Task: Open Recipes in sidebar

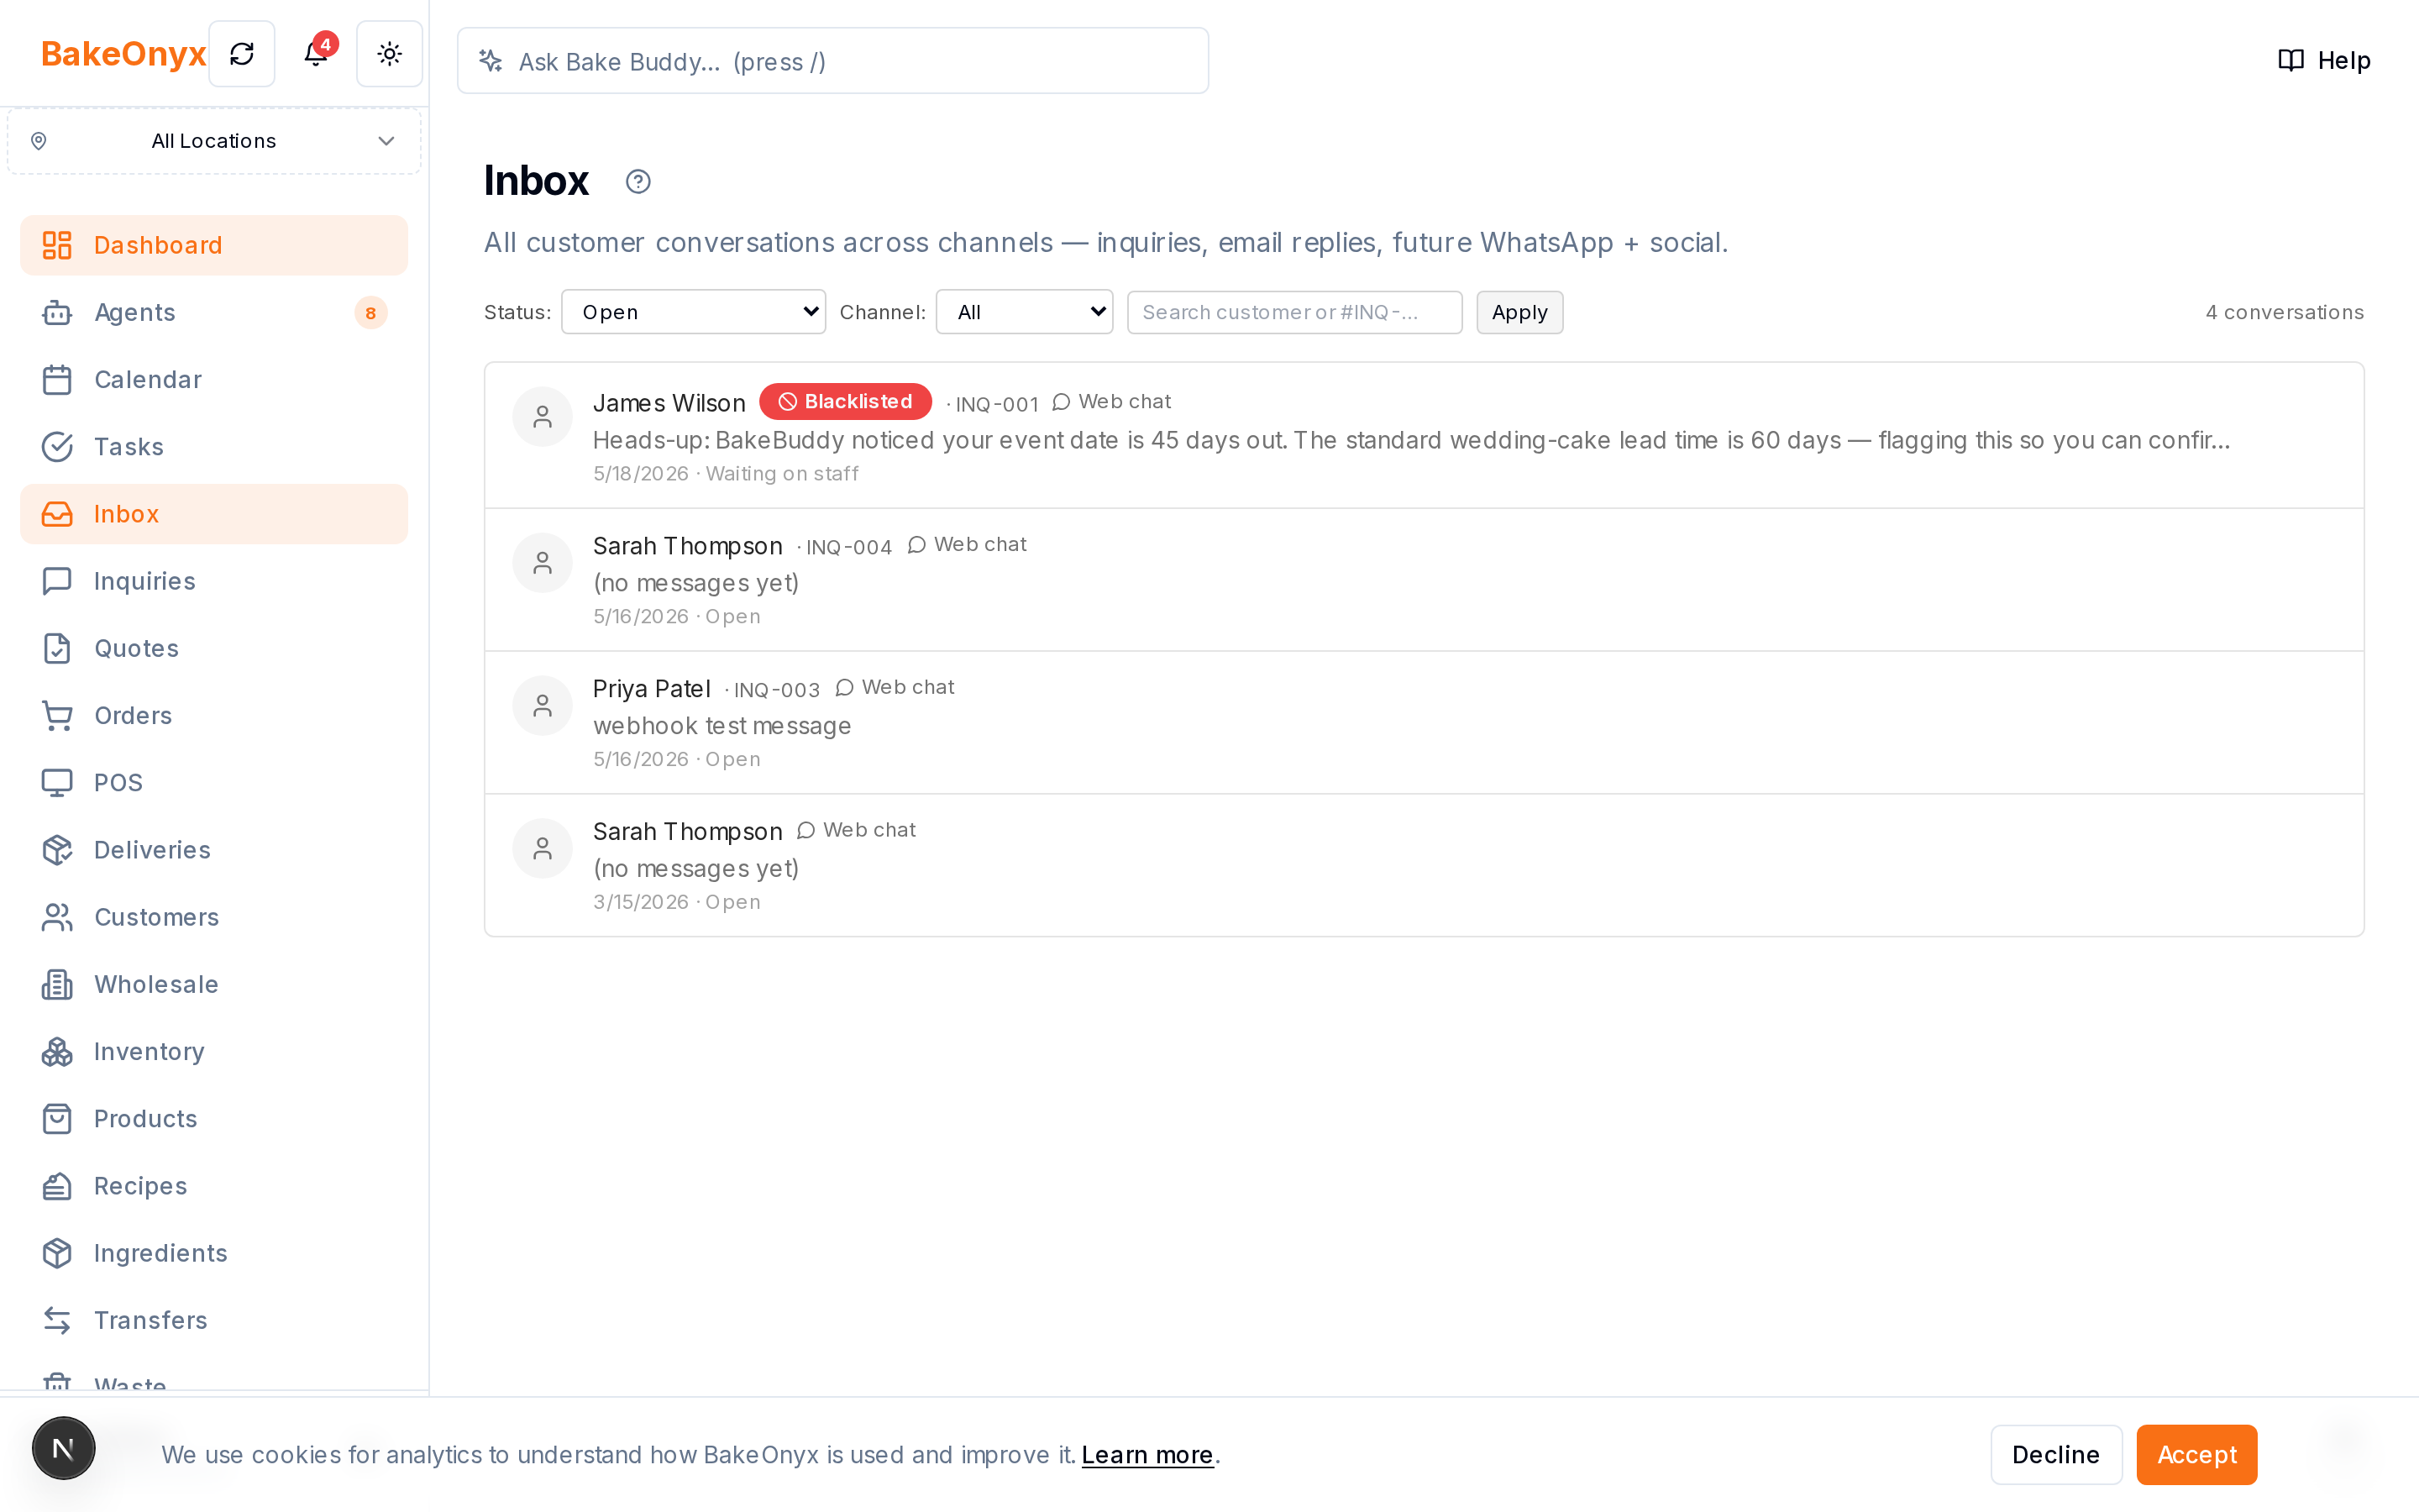Action: (x=214, y=1186)
